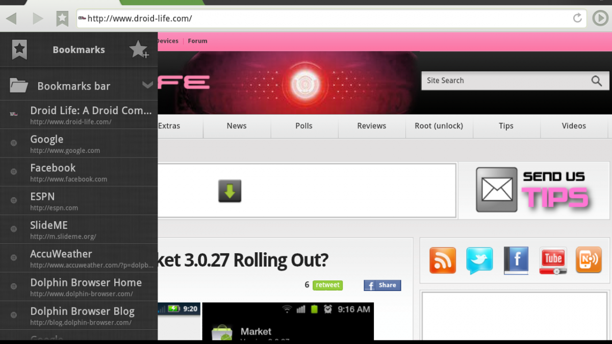Click the browser back arrow

[12, 19]
